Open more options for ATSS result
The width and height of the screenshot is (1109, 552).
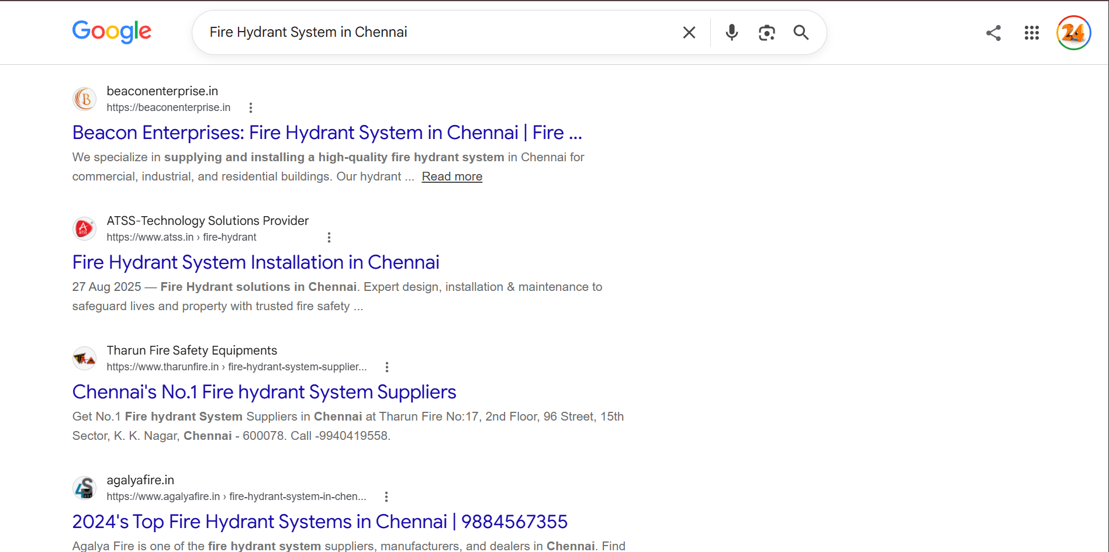tap(329, 237)
